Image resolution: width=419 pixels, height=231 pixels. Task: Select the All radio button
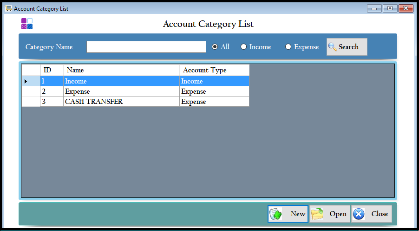(x=215, y=47)
